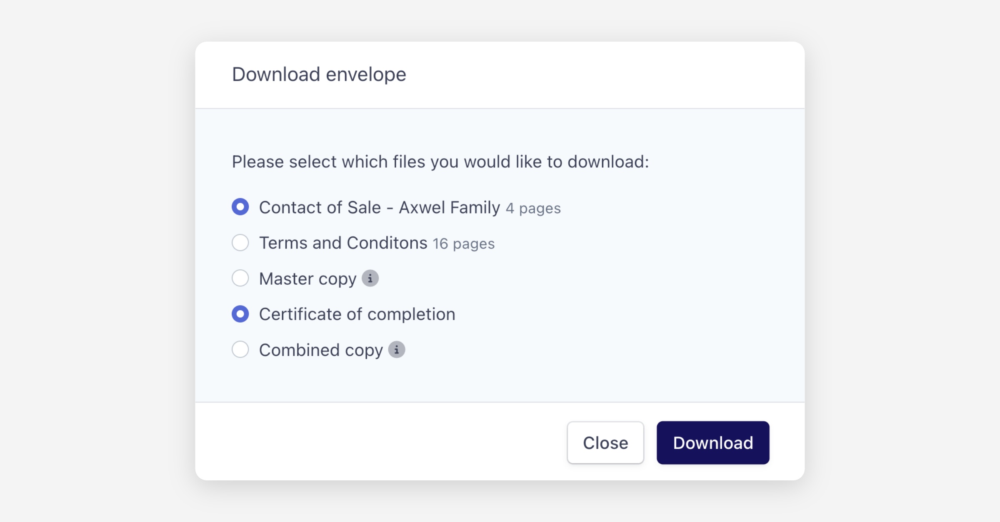Deselect the Contact of Sale radio button
Image resolution: width=1000 pixels, height=522 pixels.
coord(240,207)
